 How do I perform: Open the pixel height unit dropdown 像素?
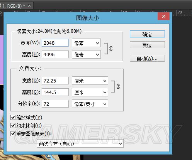pyautogui.click(x=86, y=54)
